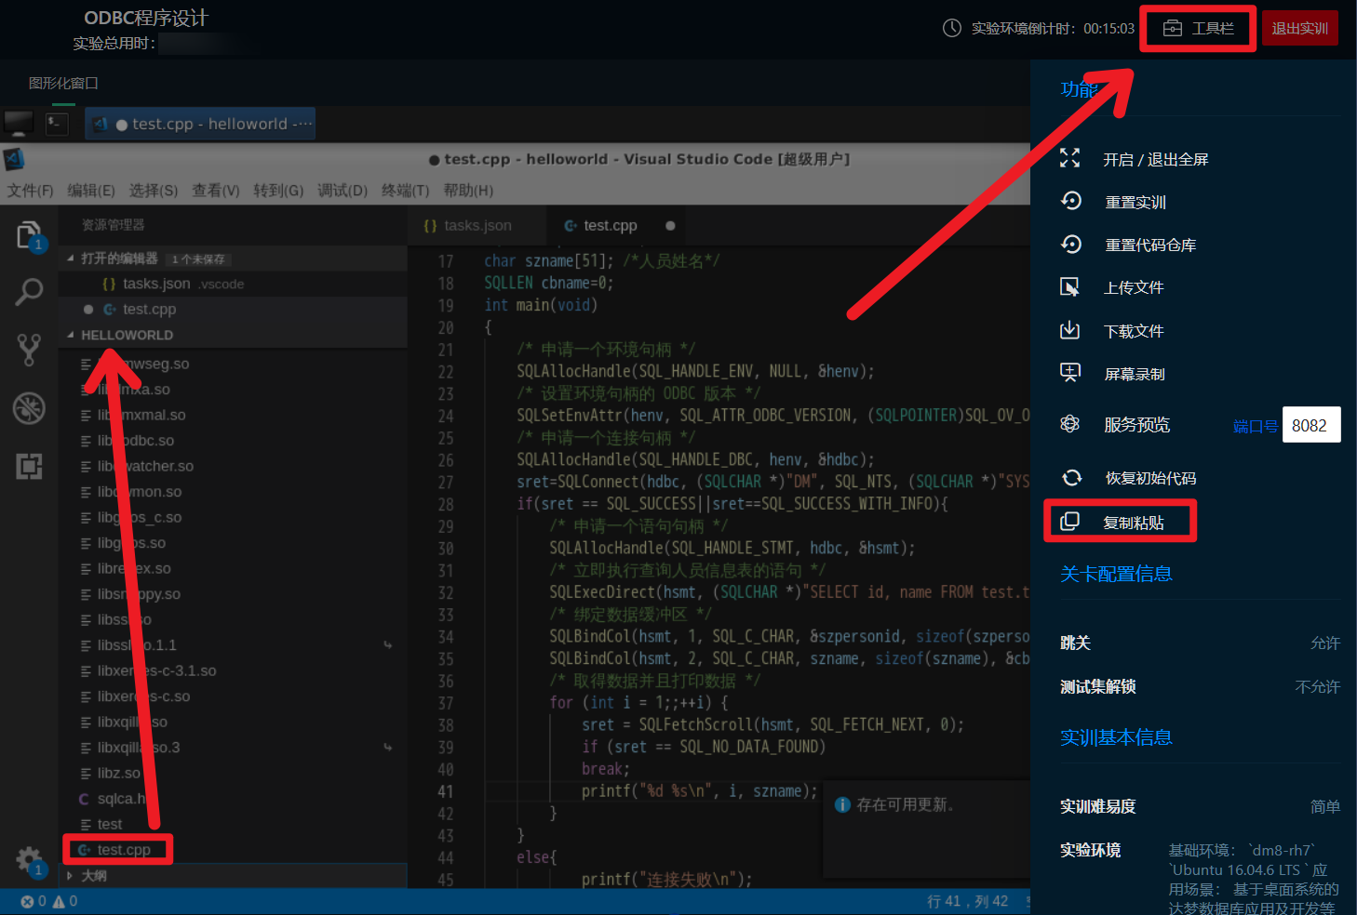Open tasks.json in open editors list
The height and width of the screenshot is (915, 1357).
(x=233, y=284)
